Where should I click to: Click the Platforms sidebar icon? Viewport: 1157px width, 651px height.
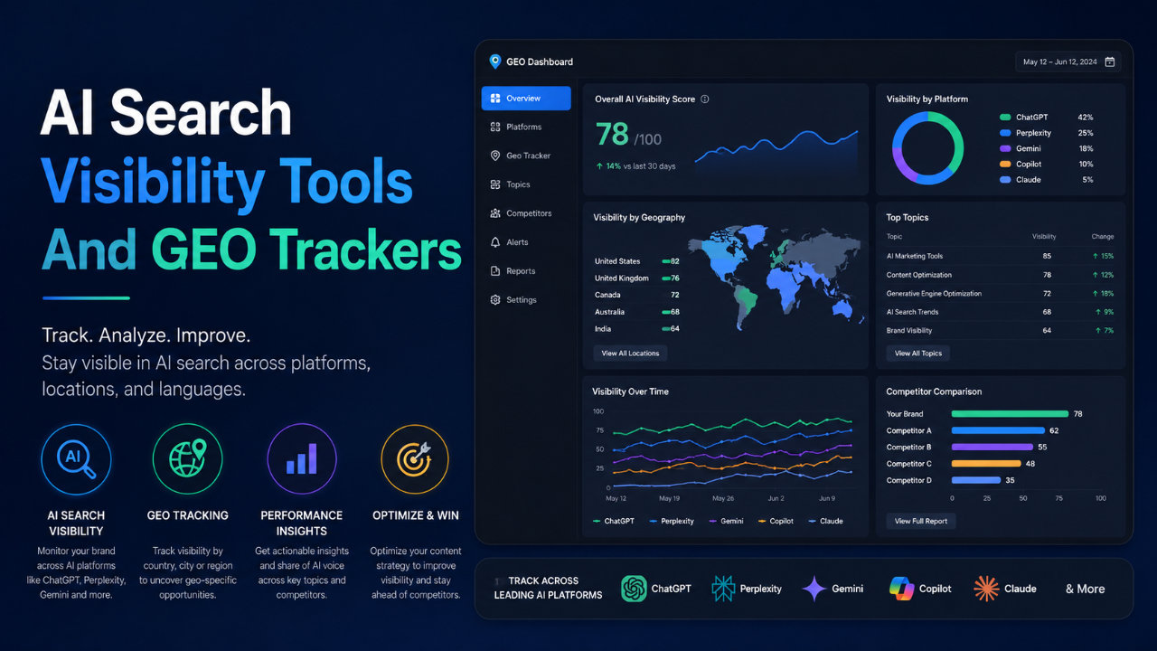(x=495, y=127)
